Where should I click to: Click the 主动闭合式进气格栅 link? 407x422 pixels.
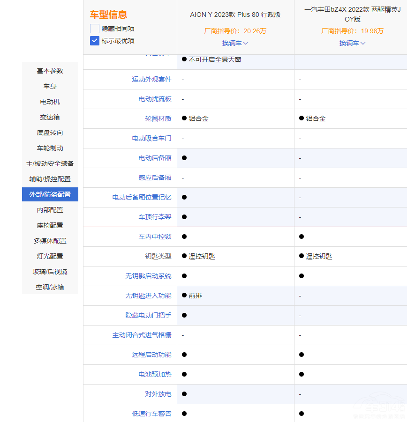[143, 335]
